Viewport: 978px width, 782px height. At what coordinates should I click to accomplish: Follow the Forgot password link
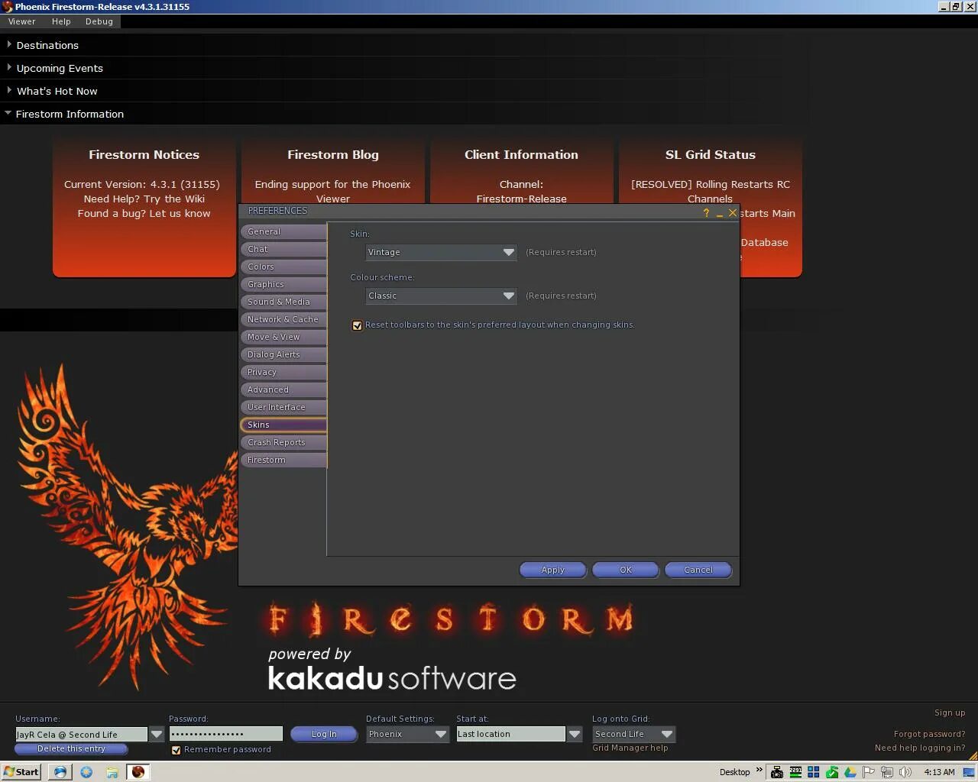click(x=929, y=734)
